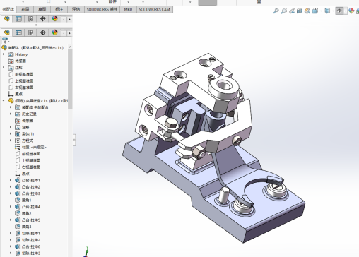Open the View Orientation dropdown arrow
Viewport: 359px width, 257px height.
click(x=321, y=11)
